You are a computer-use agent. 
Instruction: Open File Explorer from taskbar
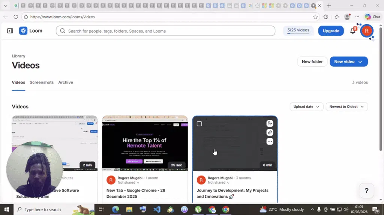point(129,209)
